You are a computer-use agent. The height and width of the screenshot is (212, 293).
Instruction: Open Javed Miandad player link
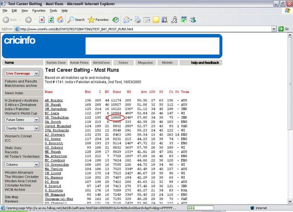pos(58,126)
